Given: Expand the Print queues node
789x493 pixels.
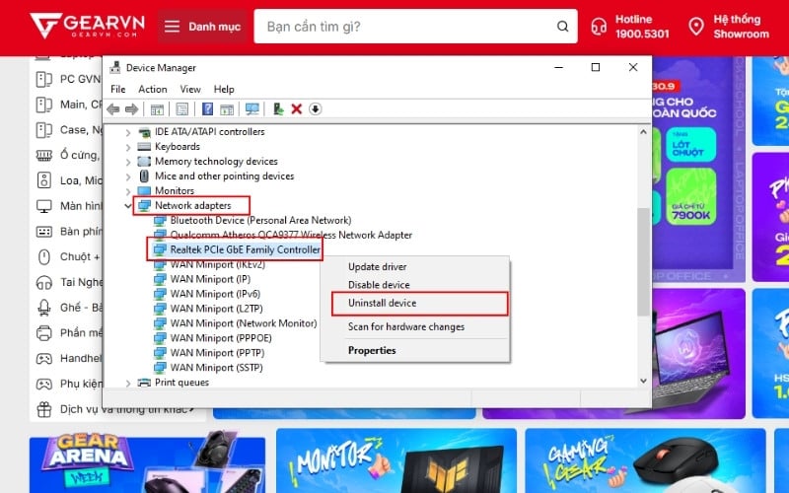Looking at the screenshot, I should pos(128,383).
